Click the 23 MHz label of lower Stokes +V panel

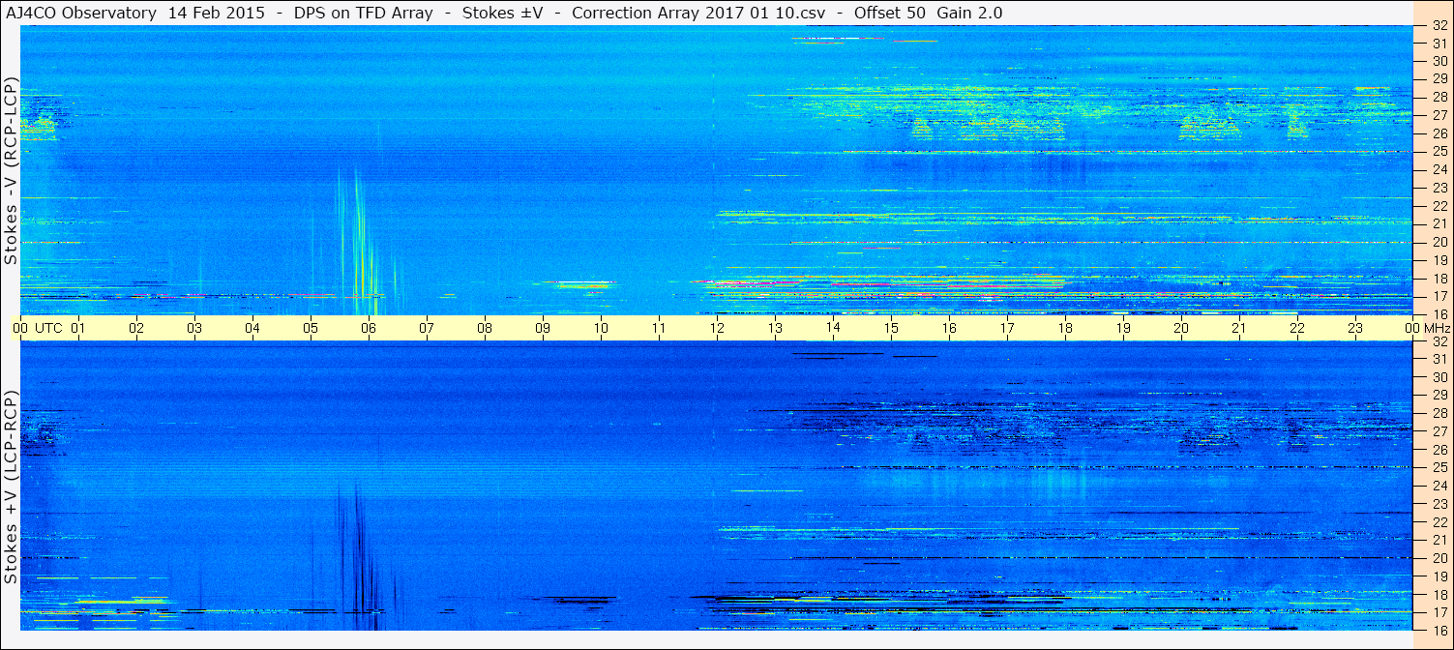coord(1439,504)
